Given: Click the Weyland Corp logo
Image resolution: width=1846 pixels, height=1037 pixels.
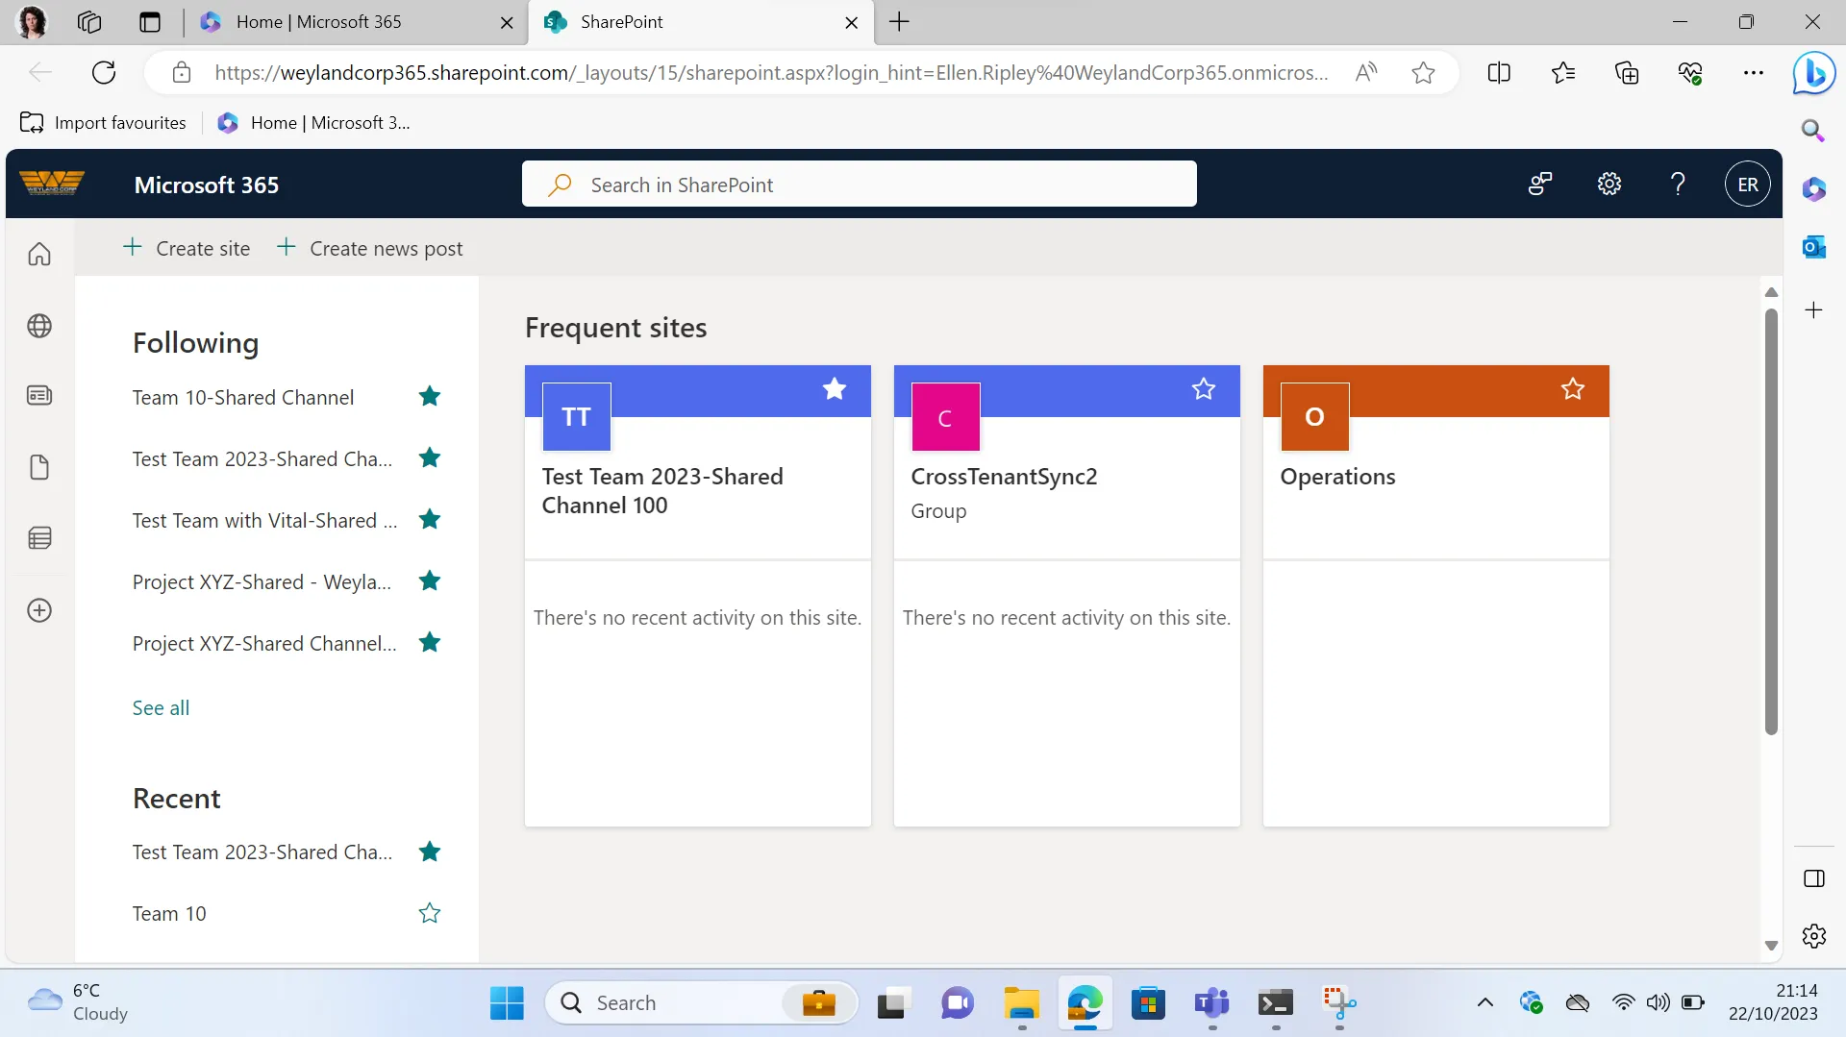Looking at the screenshot, I should point(52,184).
